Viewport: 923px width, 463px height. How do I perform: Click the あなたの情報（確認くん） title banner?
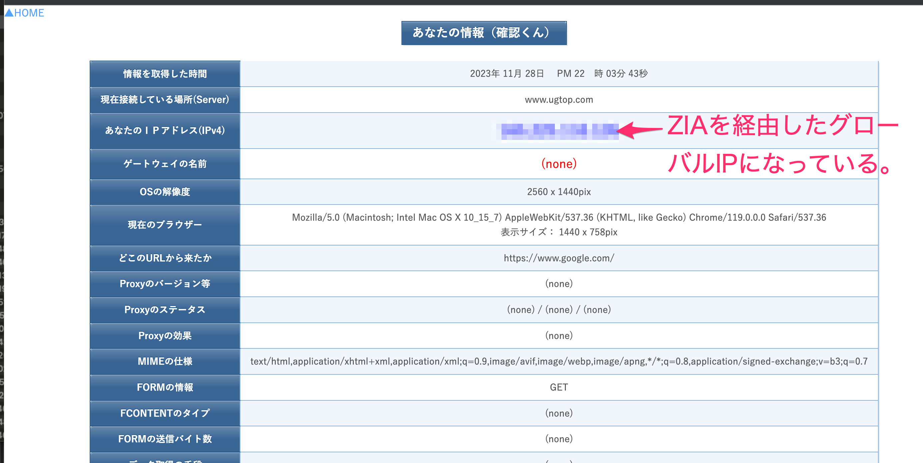point(484,33)
